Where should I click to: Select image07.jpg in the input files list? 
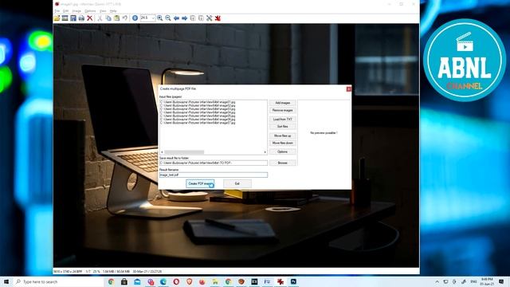[198, 123]
